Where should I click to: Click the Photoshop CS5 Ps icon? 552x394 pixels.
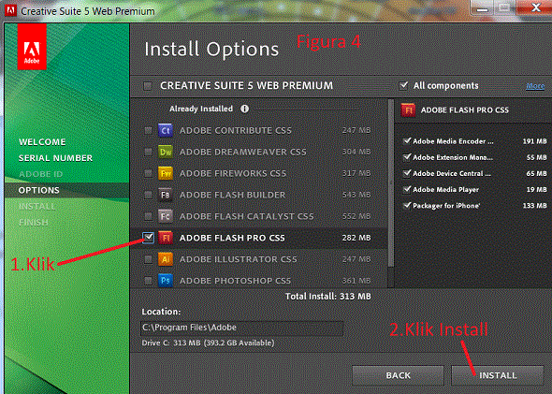click(x=165, y=281)
